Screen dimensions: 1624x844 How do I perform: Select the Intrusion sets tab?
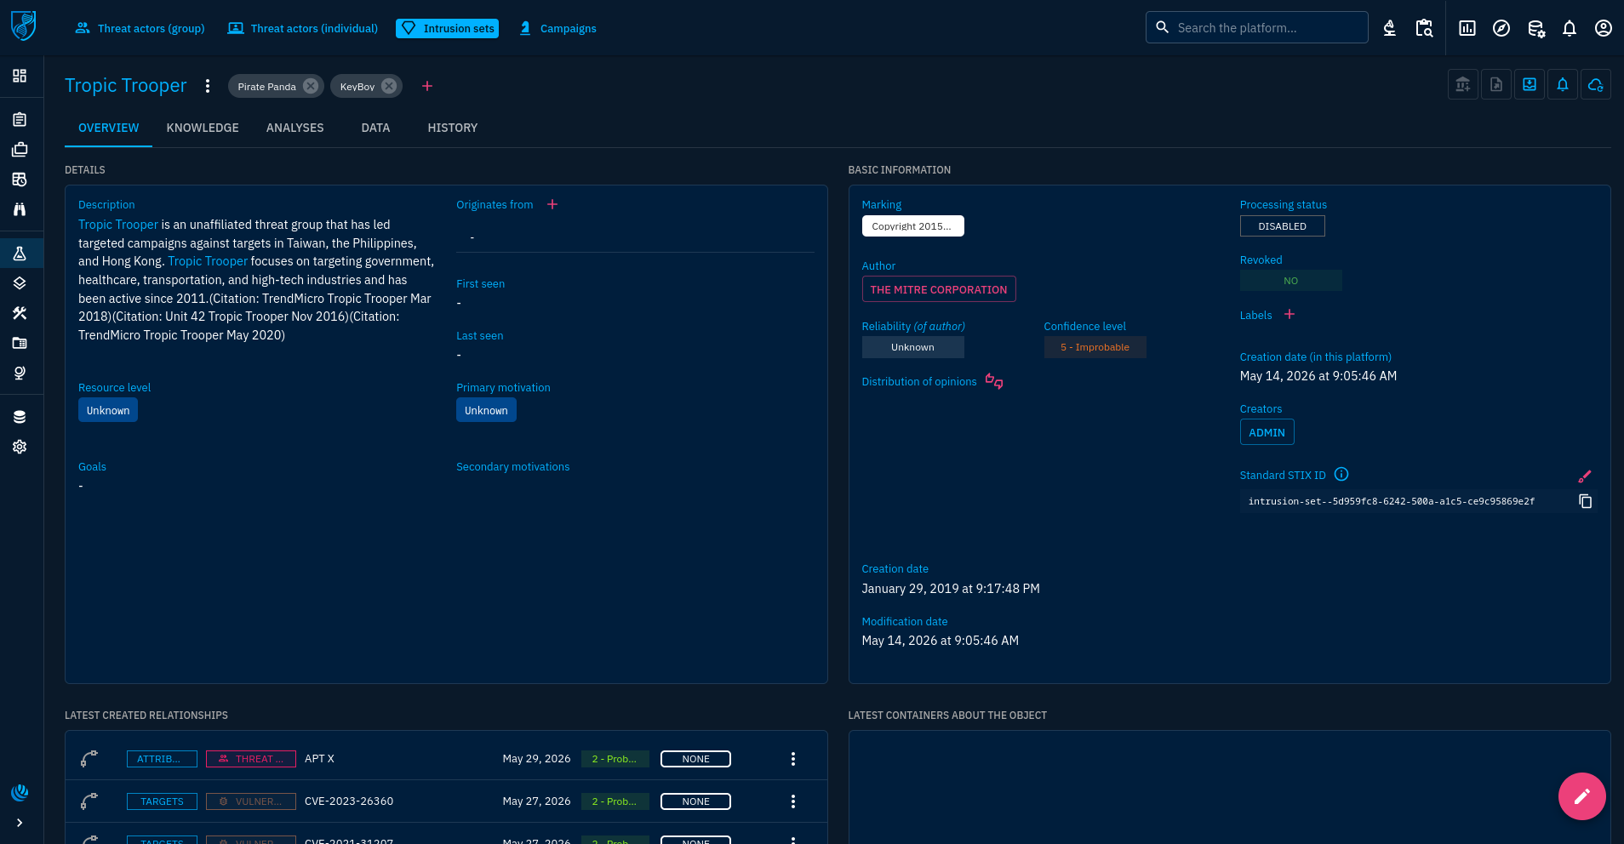pos(447,28)
